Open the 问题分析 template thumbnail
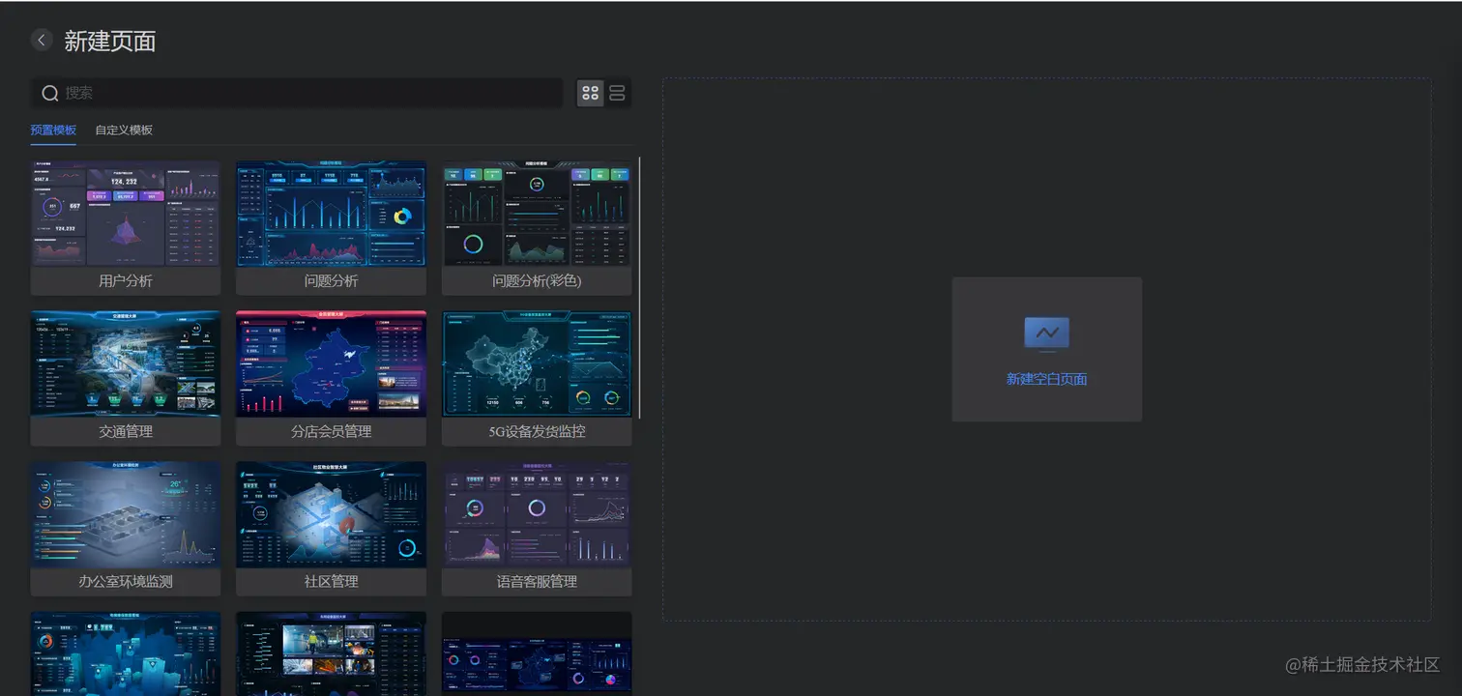The image size is (1462, 696). pyautogui.click(x=331, y=214)
